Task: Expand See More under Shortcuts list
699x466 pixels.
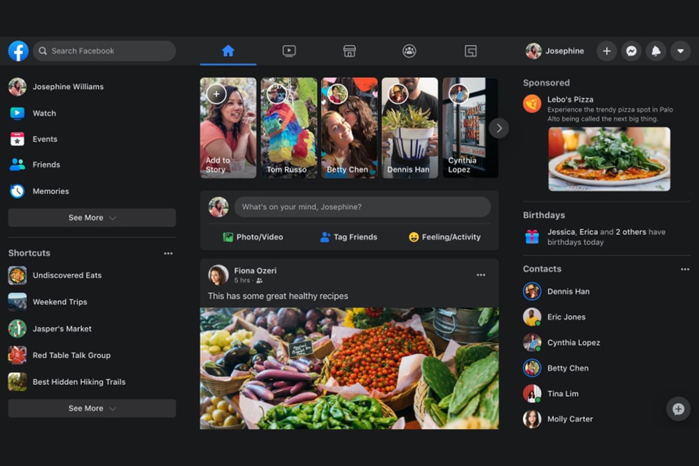Action: pos(92,408)
